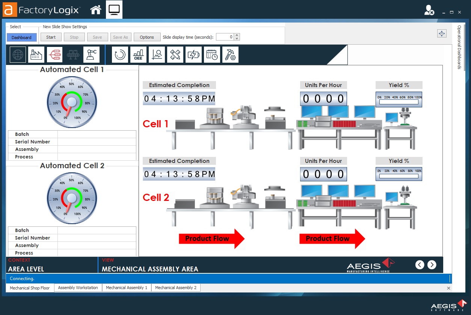The width and height of the screenshot is (471, 315).
Task: Click the globe enterprise view icon
Action: [x=18, y=55]
